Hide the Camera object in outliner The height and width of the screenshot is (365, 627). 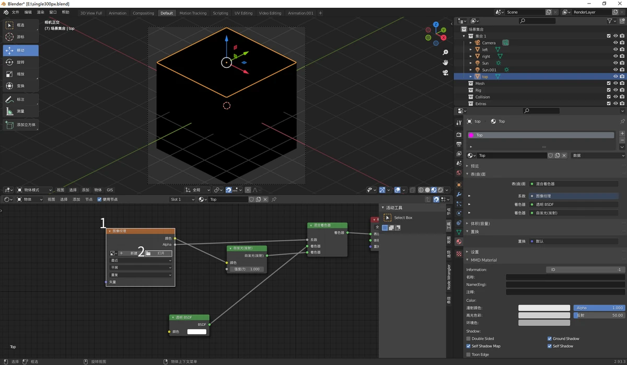[616, 43]
